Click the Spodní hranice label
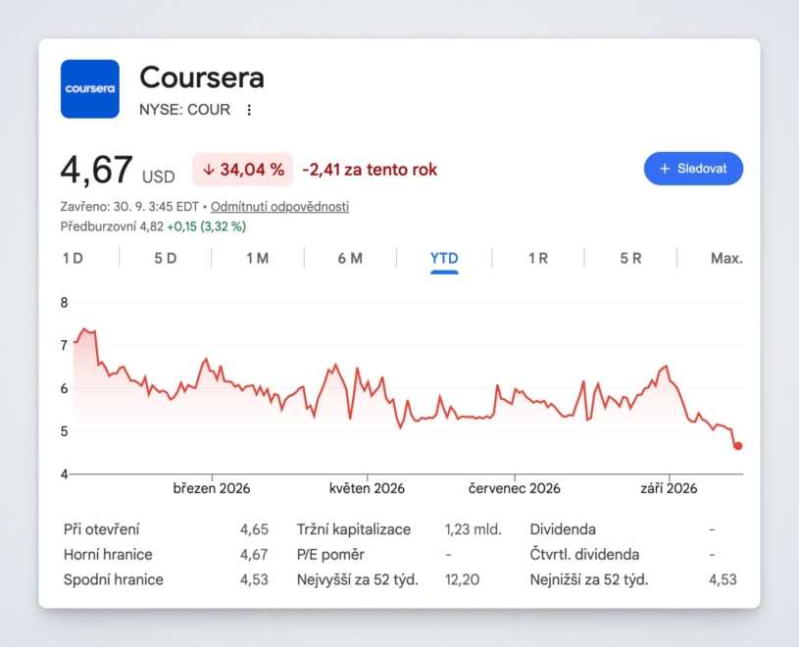799x647 pixels. pyautogui.click(x=113, y=579)
